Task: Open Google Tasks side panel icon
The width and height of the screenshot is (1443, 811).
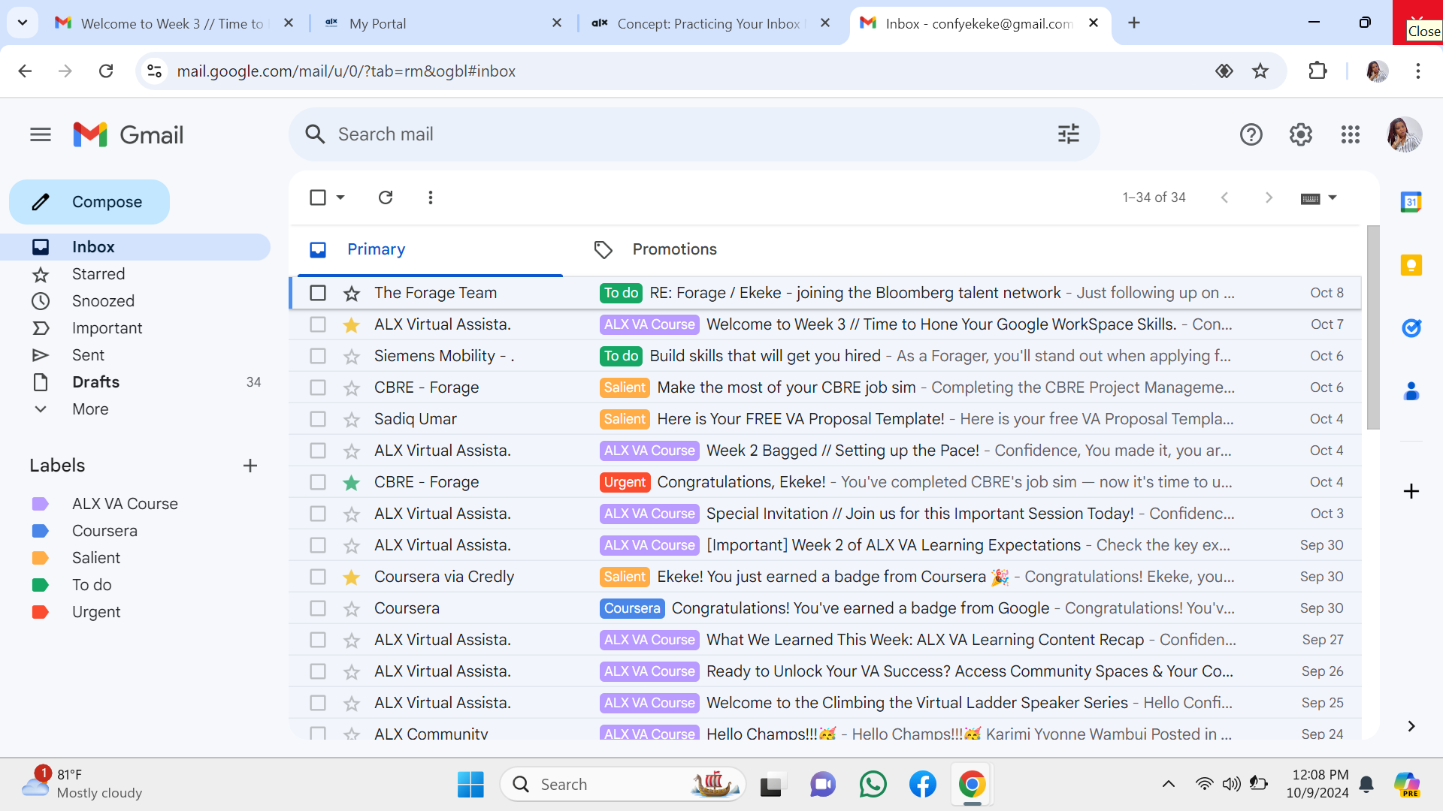Action: [1411, 328]
